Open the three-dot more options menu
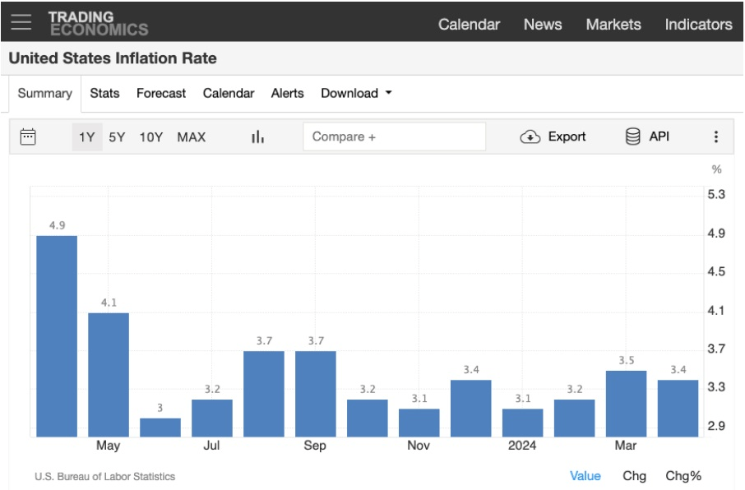 click(x=715, y=136)
